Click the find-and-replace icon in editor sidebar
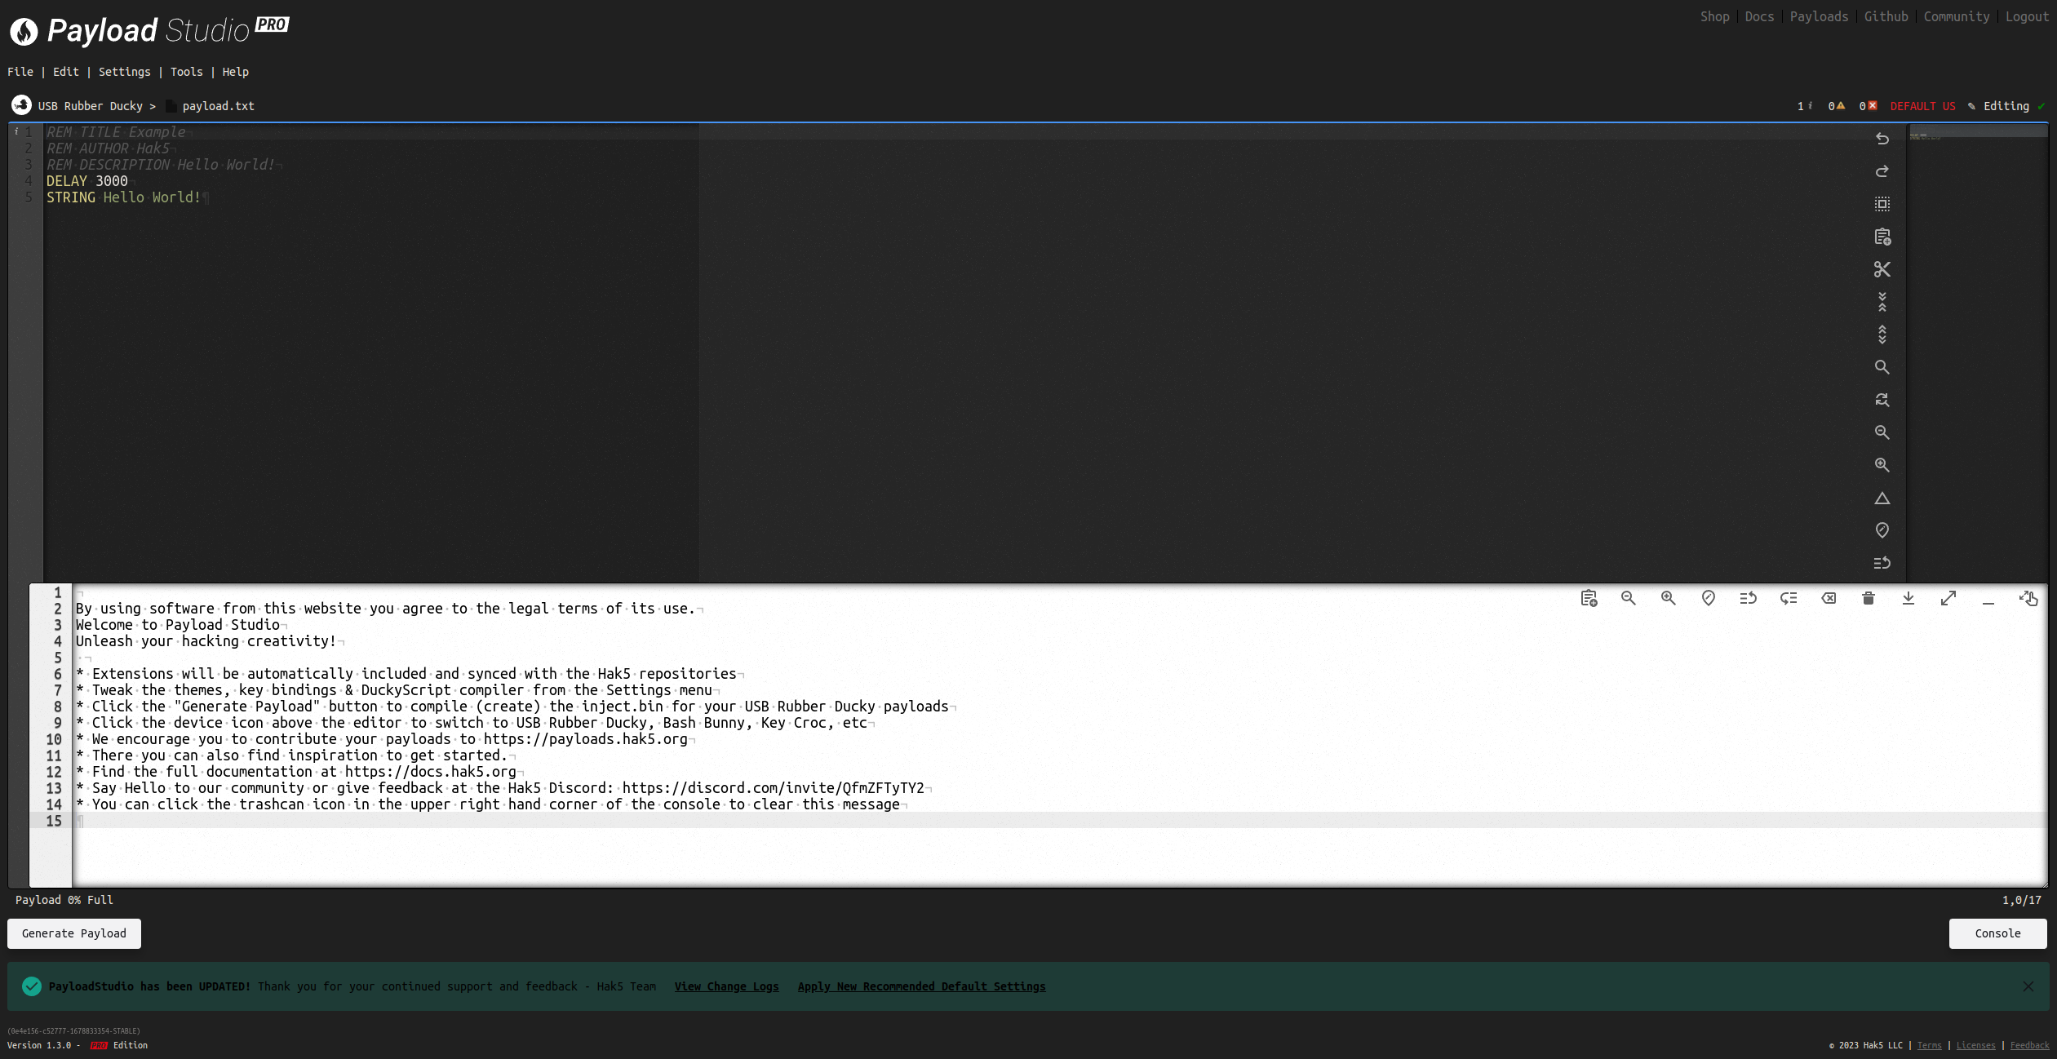The image size is (2057, 1059). (1882, 400)
